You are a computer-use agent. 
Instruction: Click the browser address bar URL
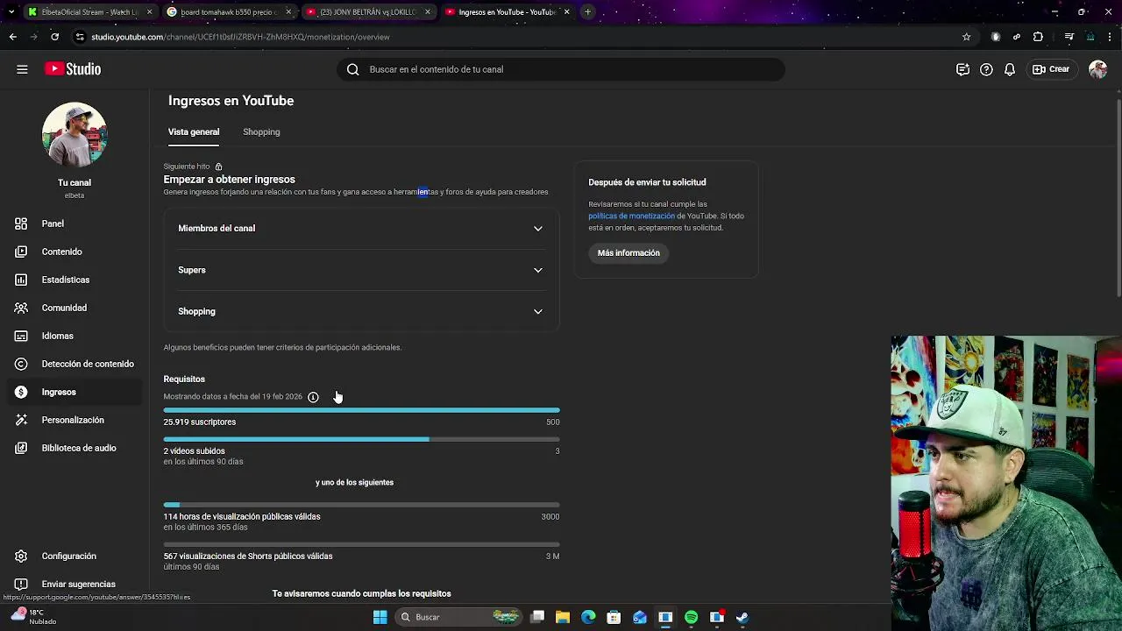click(x=240, y=37)
